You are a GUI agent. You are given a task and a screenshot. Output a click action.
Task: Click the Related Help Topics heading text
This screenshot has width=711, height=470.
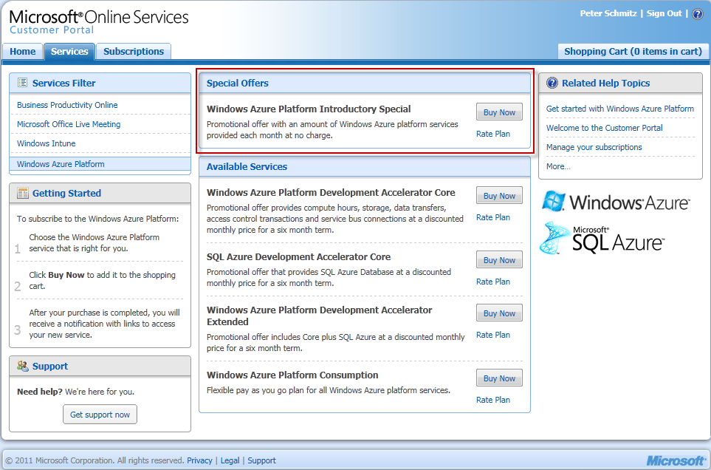point(606,83)
